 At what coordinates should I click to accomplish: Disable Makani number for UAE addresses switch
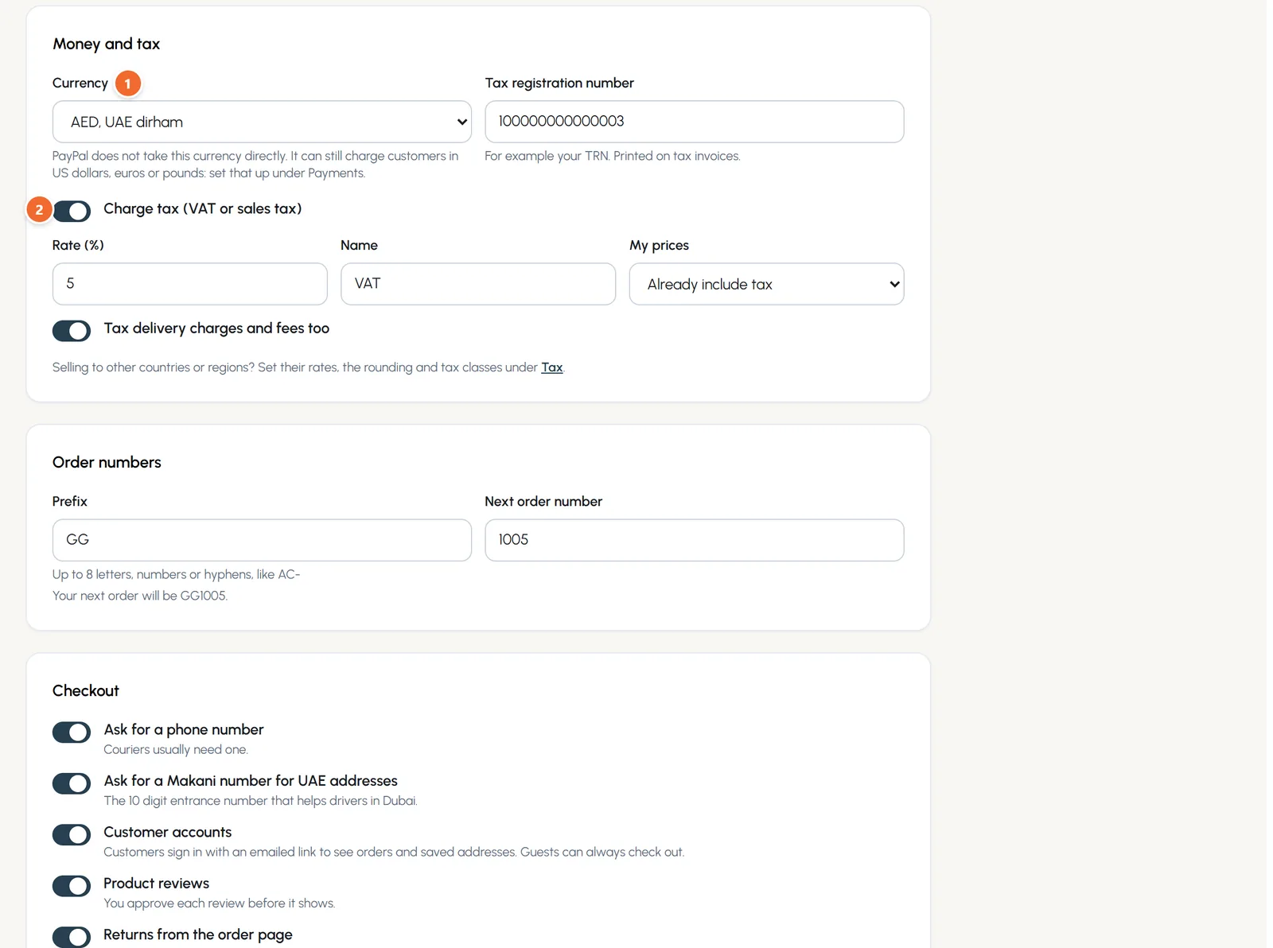[x=72, y=783]
